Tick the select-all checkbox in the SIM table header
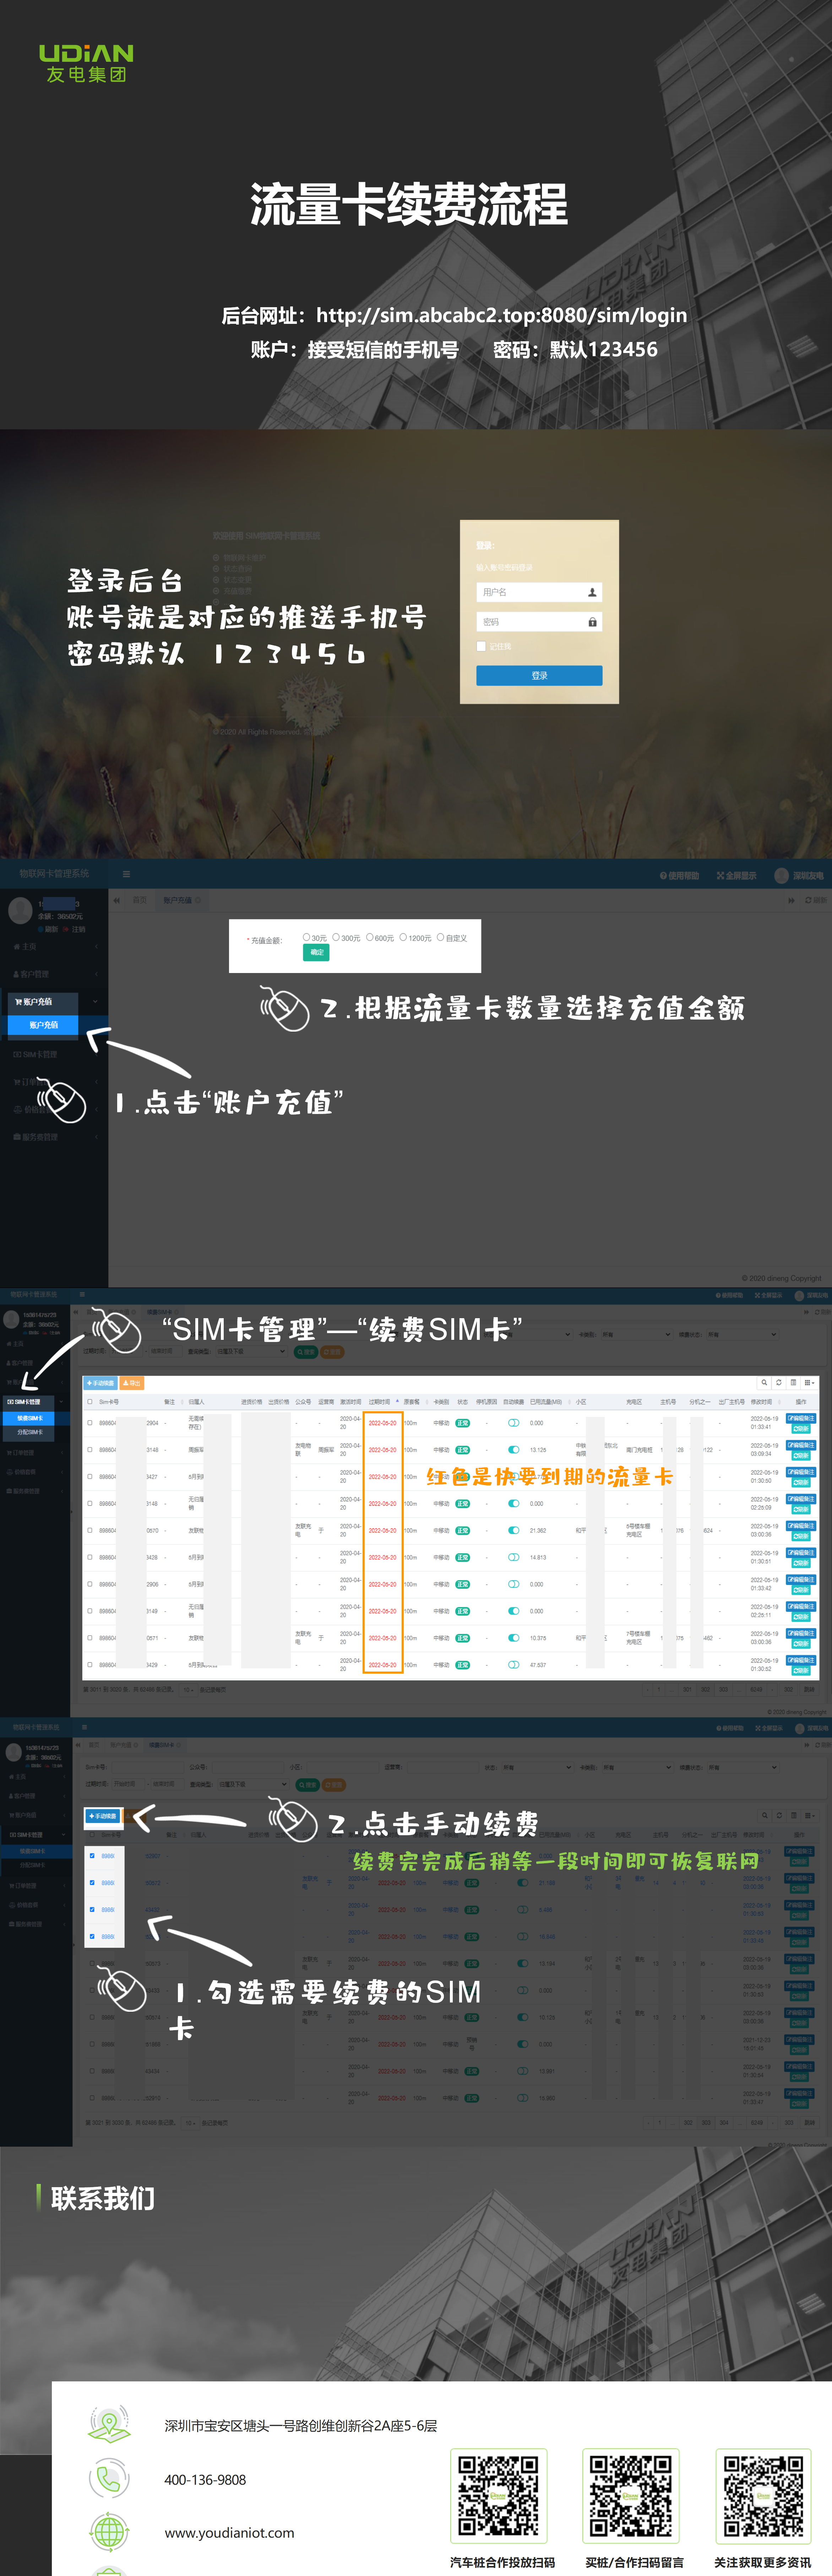Image resolution: width=832 pixels, height=2576 pixels. [90, 1402]
